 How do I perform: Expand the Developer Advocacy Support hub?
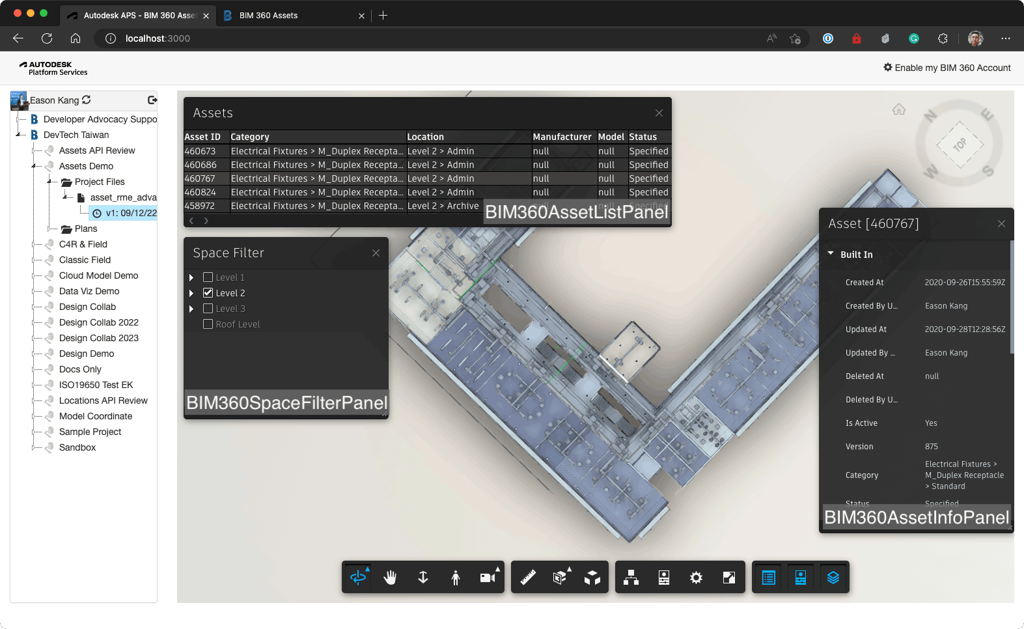click(x=18, y=119)
